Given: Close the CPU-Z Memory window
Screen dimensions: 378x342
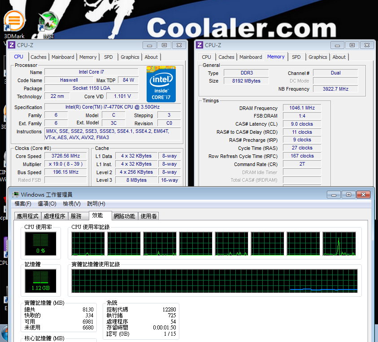Looking at the screenshot, I should (x=367, y=45).
